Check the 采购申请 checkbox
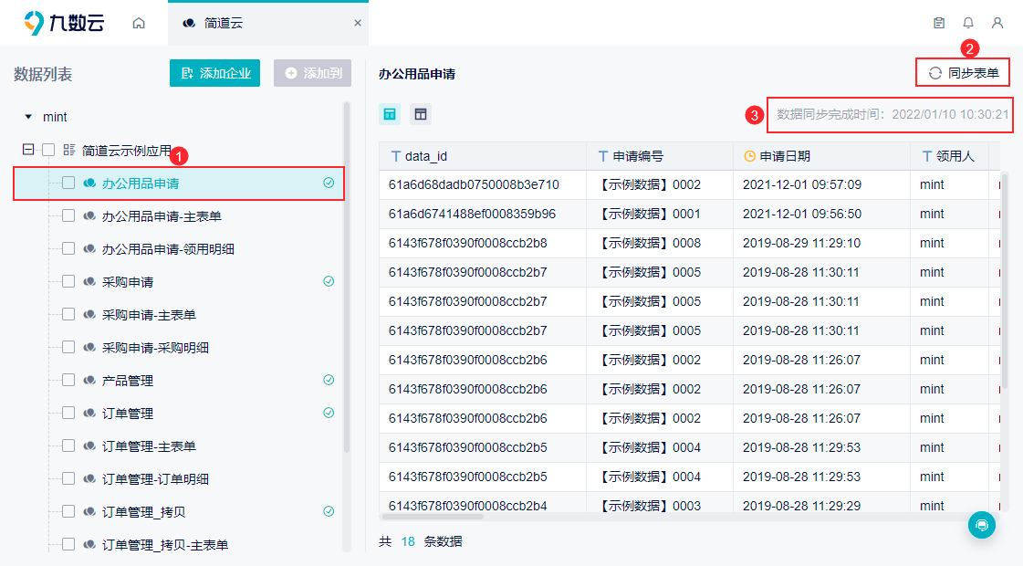This screenshot has height=566, width=1023. (x=68, y=281)
